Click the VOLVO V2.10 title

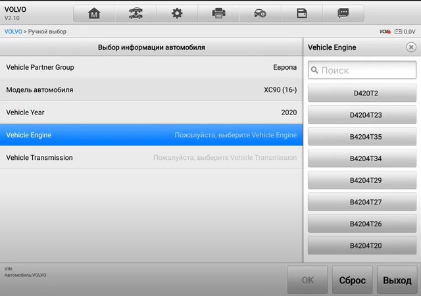pos(15,13)
